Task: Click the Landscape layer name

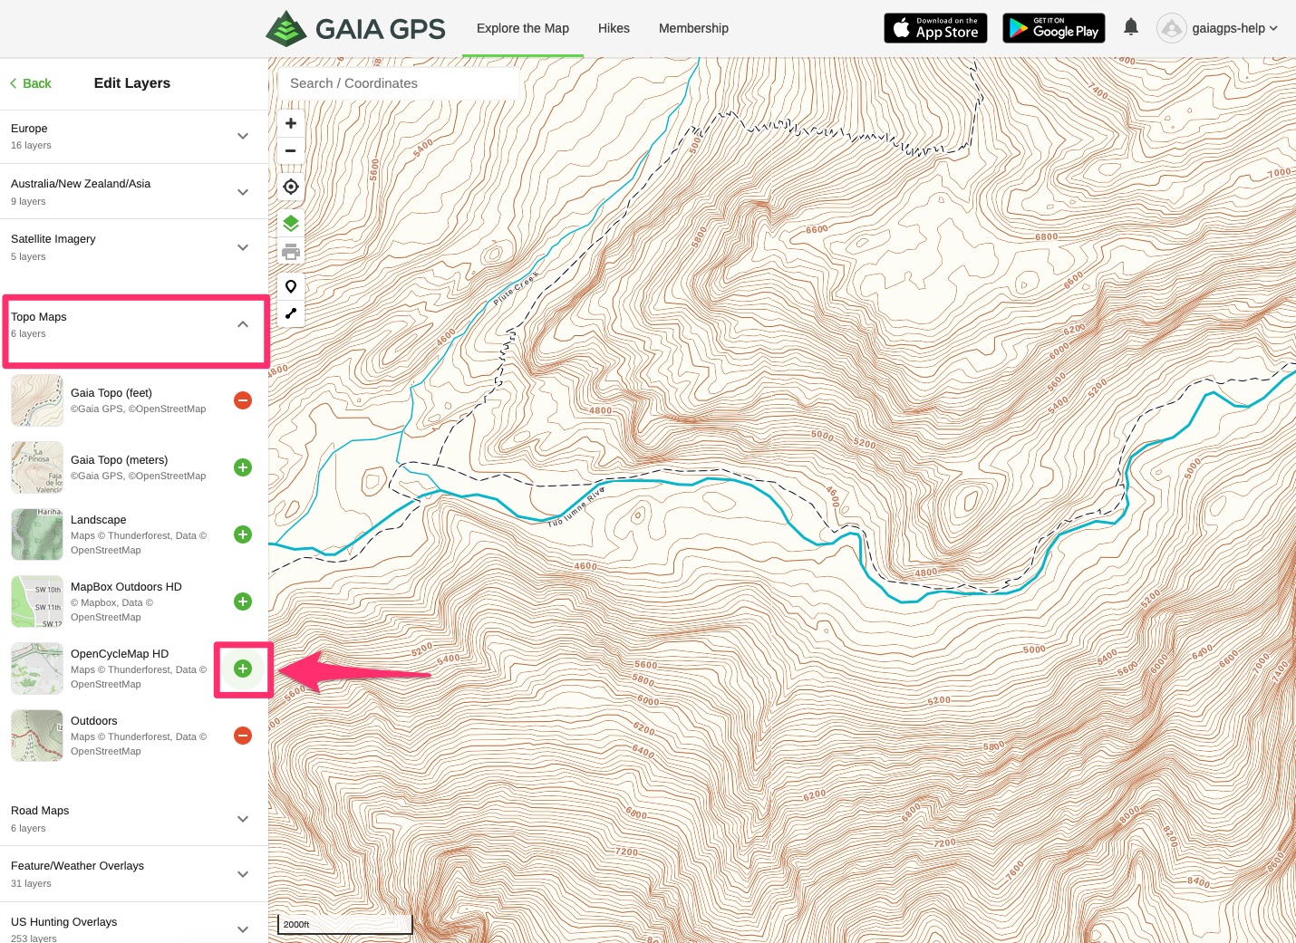Action: coord(98,520)
